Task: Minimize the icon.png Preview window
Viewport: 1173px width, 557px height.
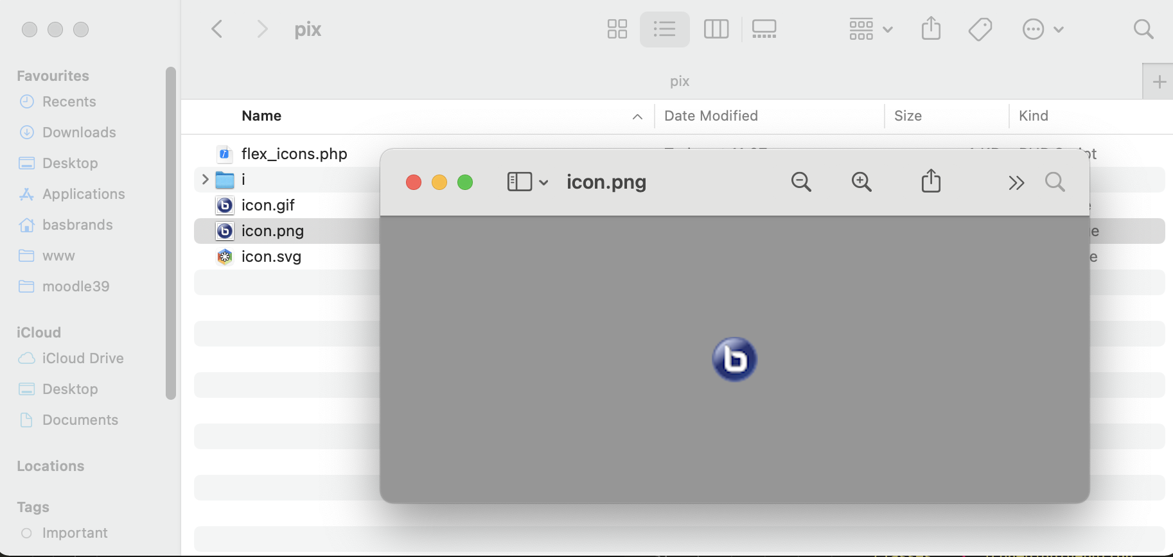Action: tap(439, 183)
